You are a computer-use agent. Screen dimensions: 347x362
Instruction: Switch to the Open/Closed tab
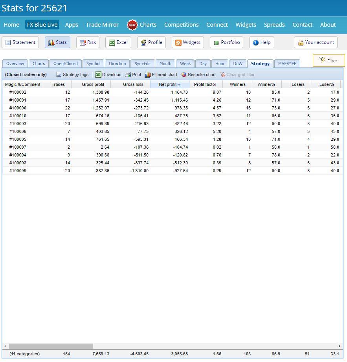point(66,64)
